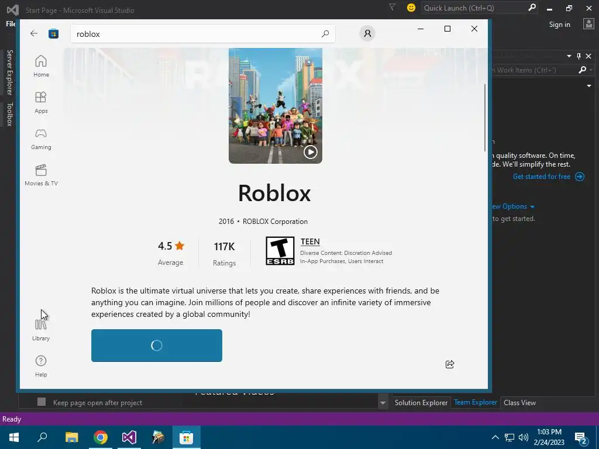Open Windows taskbar search
Screen dimensions: 599x449
pyautogui.click(x=42, y=437)
